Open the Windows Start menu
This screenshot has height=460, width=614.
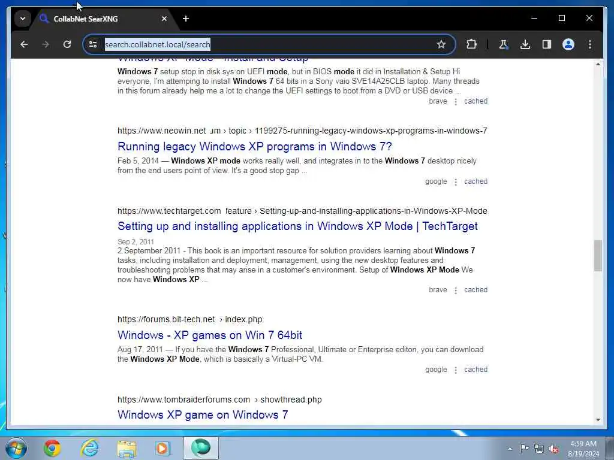[16, 448]
